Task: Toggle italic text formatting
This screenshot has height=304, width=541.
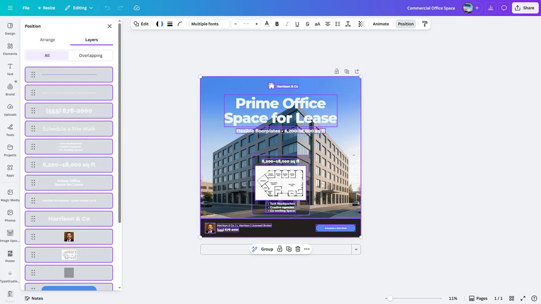Action: [287, 24]
